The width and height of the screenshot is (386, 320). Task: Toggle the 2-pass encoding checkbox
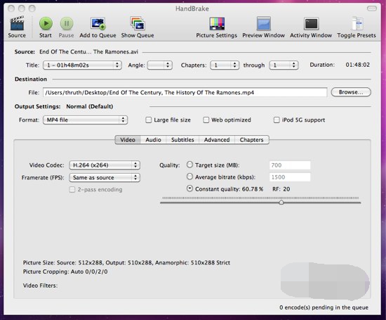[72, 189]
